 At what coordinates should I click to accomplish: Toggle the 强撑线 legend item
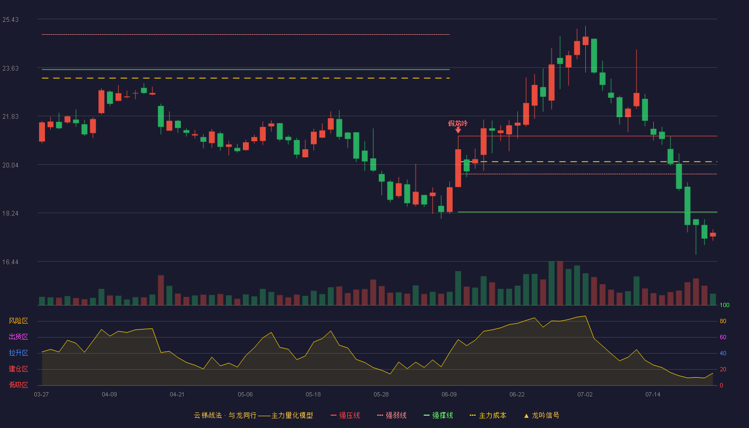[x=438, y=415]
